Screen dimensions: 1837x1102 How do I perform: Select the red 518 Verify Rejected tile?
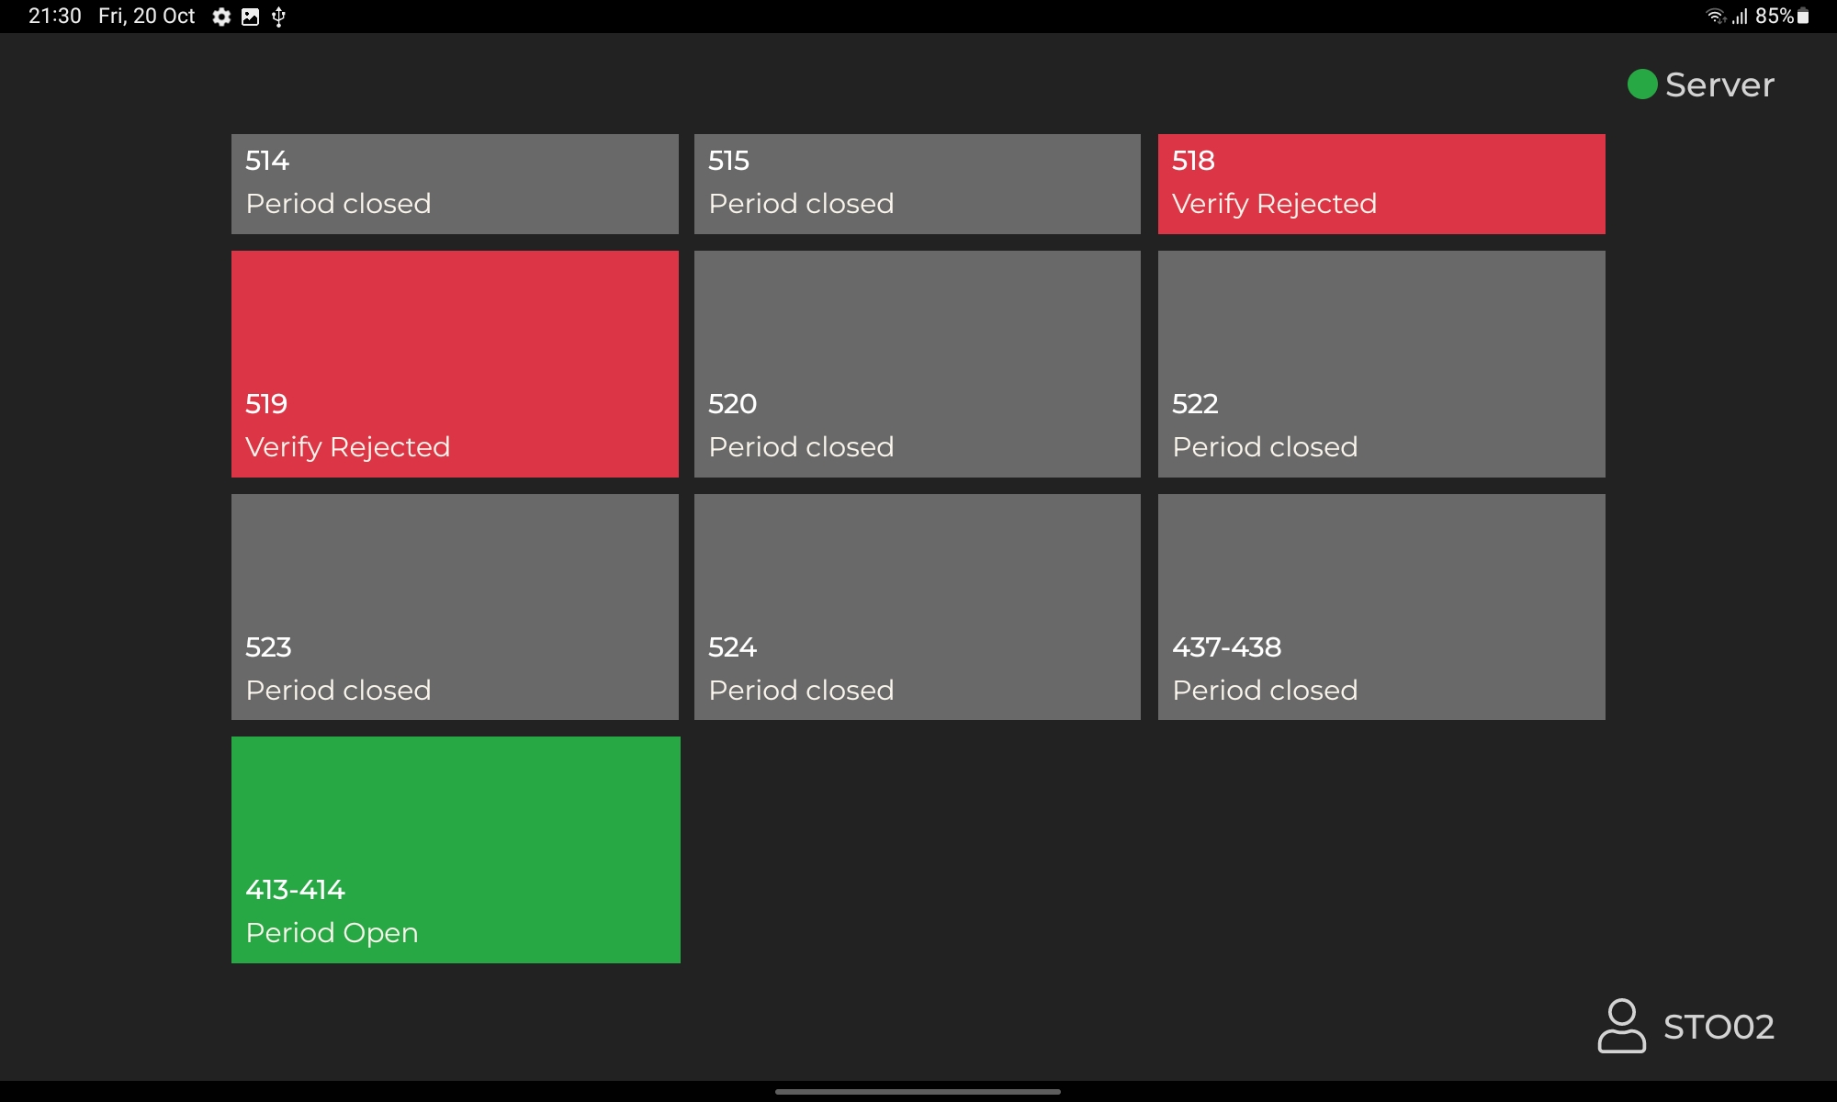tap(1381, 184)
